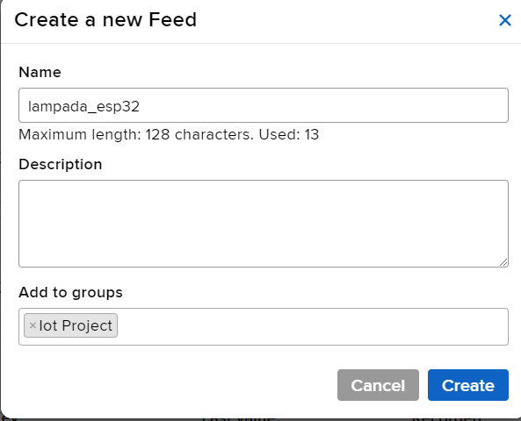The width and height of the screenshot is (521, 421).
Task: Click the Add to groups label
Action: click(x=70, y=292)
